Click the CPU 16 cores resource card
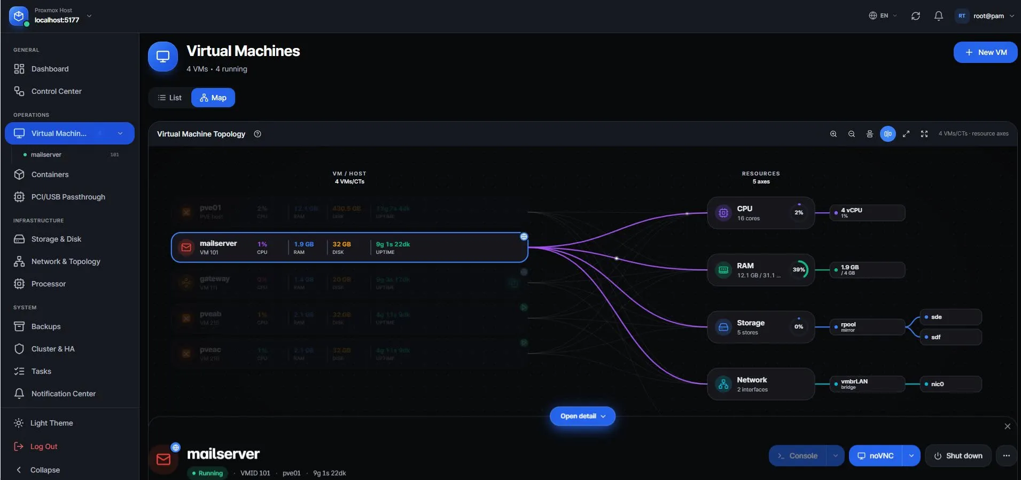Screen dimensions: 1021x480 (761, 213)
